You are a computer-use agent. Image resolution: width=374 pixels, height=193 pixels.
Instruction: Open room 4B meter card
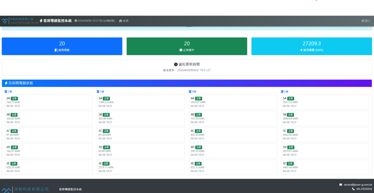[233, 118]
